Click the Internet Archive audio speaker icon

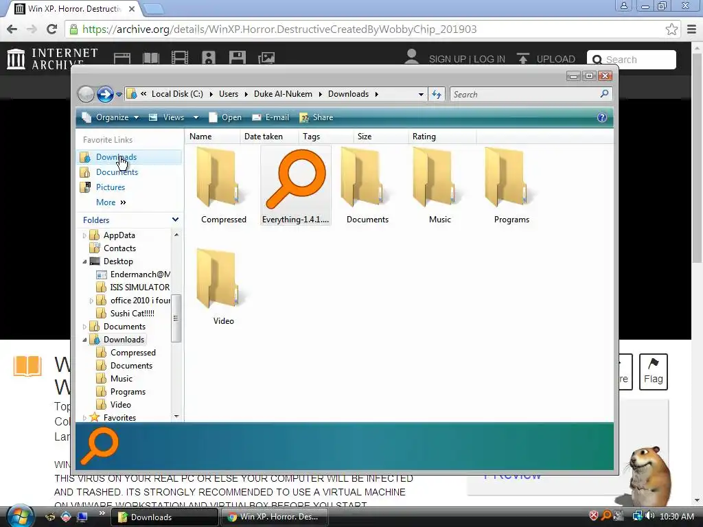pos(209,58)
